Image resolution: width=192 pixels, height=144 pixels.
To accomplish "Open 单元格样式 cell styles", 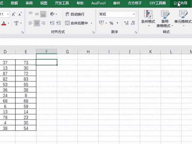I will coord(183,18).
